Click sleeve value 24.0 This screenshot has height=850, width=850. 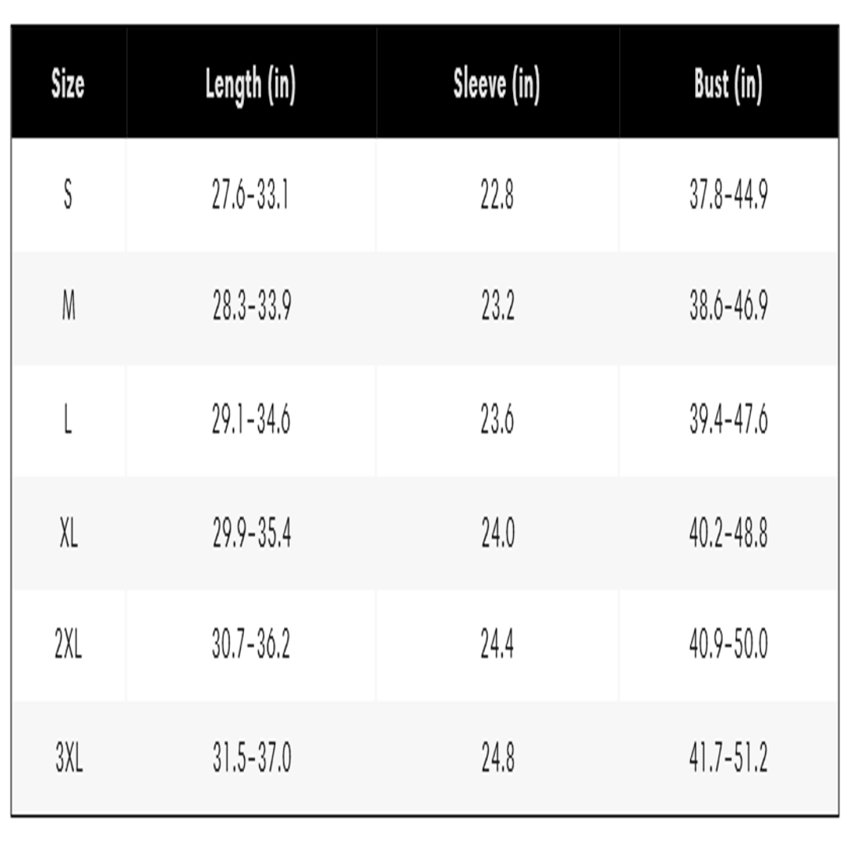(497, 532)
